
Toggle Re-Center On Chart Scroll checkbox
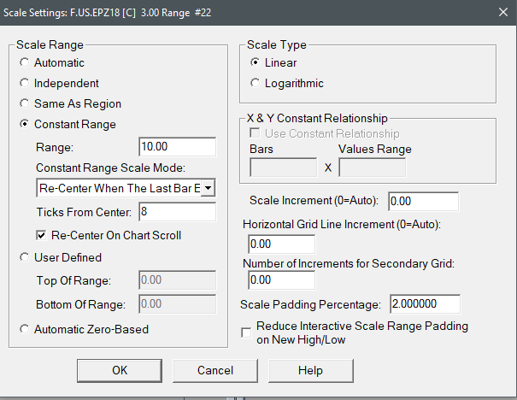[x=41, y=235]
